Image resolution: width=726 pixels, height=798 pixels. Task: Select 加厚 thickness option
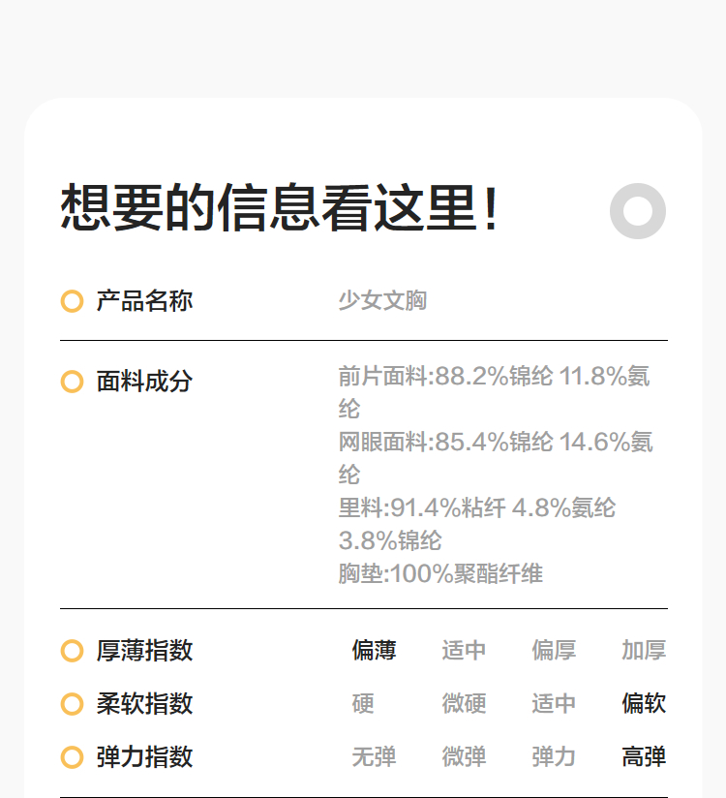(644, 651)
